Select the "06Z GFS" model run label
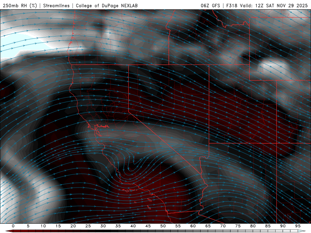This screenshot has width=311, height=233. point(210,5)
